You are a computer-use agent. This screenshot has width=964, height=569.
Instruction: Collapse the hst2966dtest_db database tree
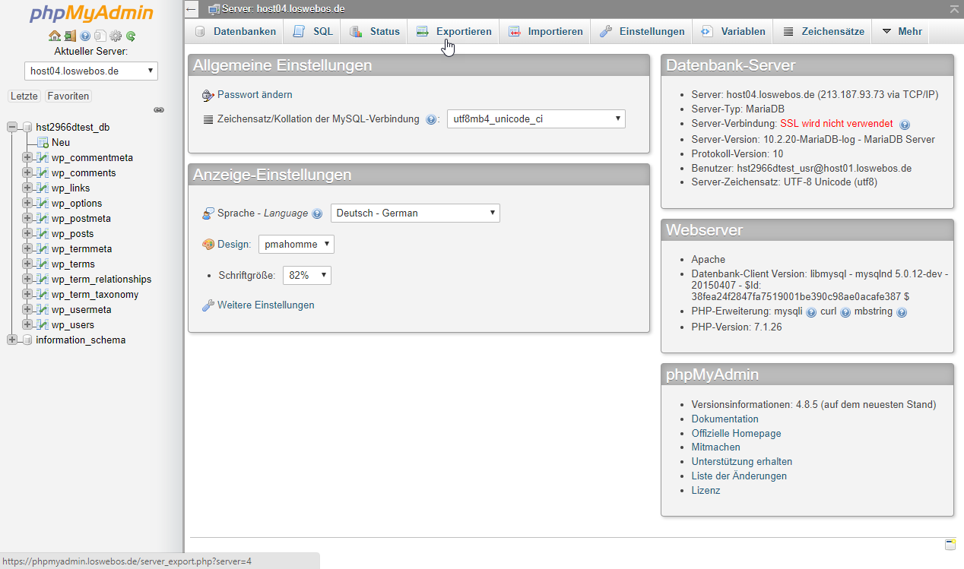pyautogui.click(x=12, y=127)
